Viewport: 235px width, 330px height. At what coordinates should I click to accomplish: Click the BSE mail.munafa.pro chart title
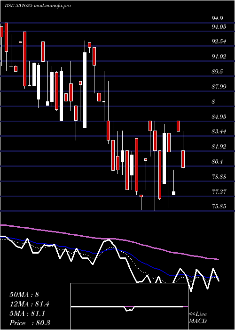pos(38,6)
